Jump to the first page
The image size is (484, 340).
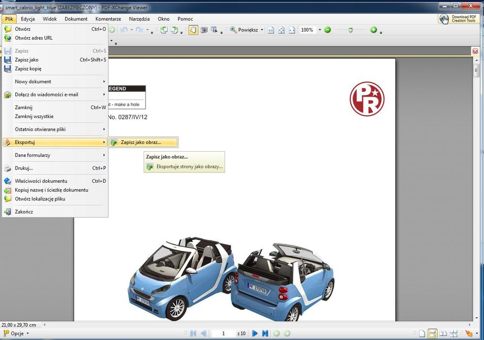click(193, 333)
